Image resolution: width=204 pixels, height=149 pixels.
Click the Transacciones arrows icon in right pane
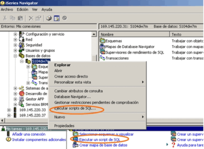coord(102,58)
